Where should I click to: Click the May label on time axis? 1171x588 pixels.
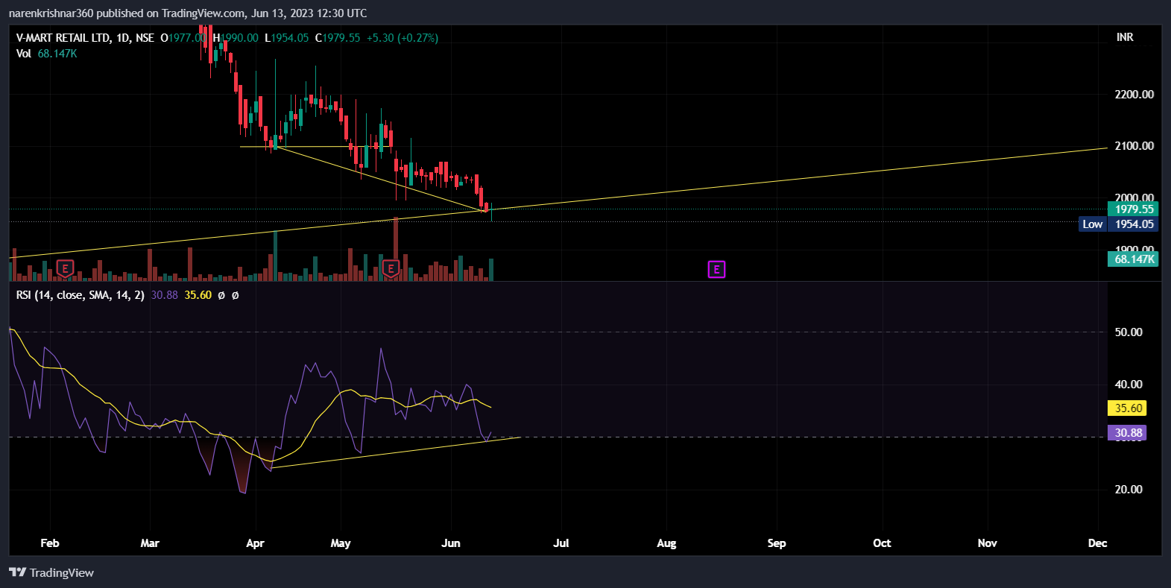point(341,543)
